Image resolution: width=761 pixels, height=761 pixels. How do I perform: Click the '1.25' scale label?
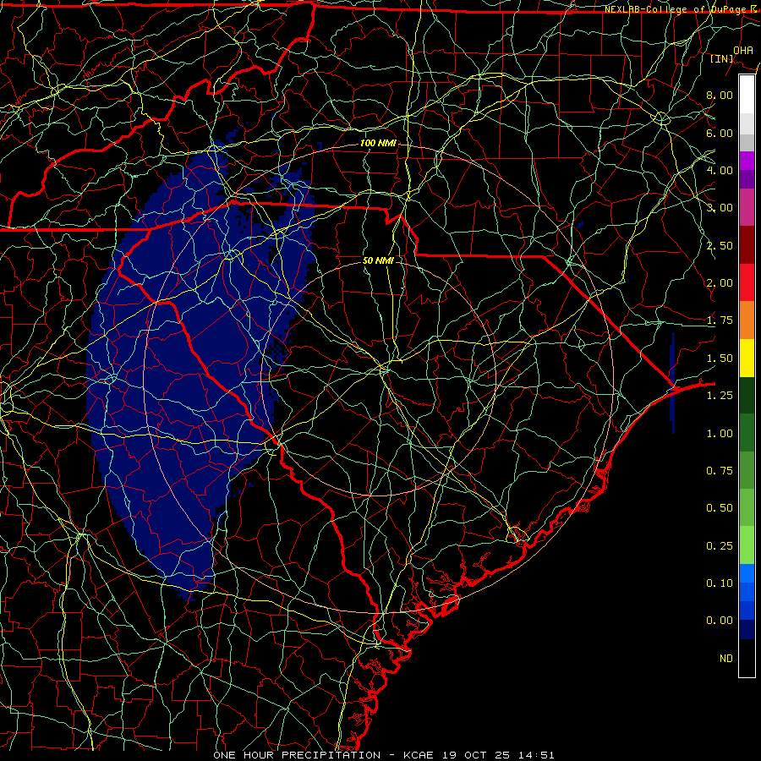pyautogui.click(x=720, y=396)
